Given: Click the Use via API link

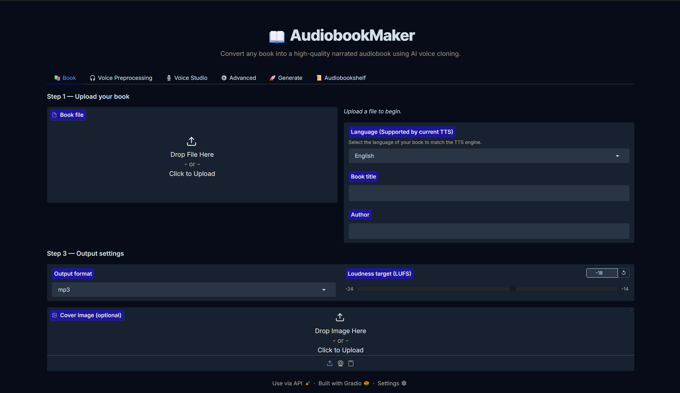Looking at the screenshot, I should (x=291, y=383).
